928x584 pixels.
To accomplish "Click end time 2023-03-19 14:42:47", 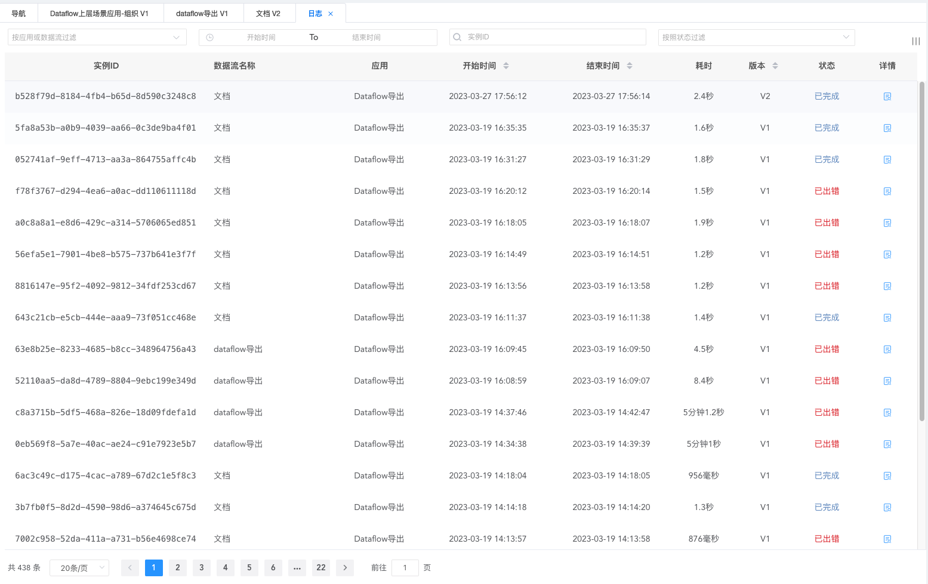I will [611, 412].
